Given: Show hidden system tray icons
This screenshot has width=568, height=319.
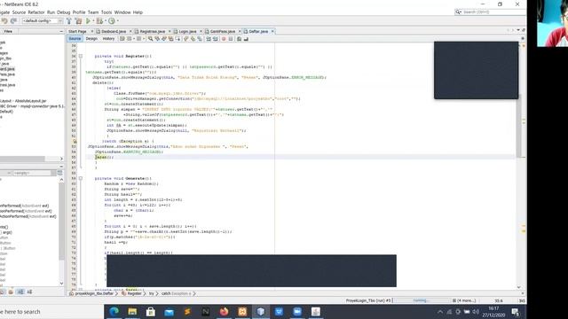Looking at the screenshot, I should tap(440, 311).
